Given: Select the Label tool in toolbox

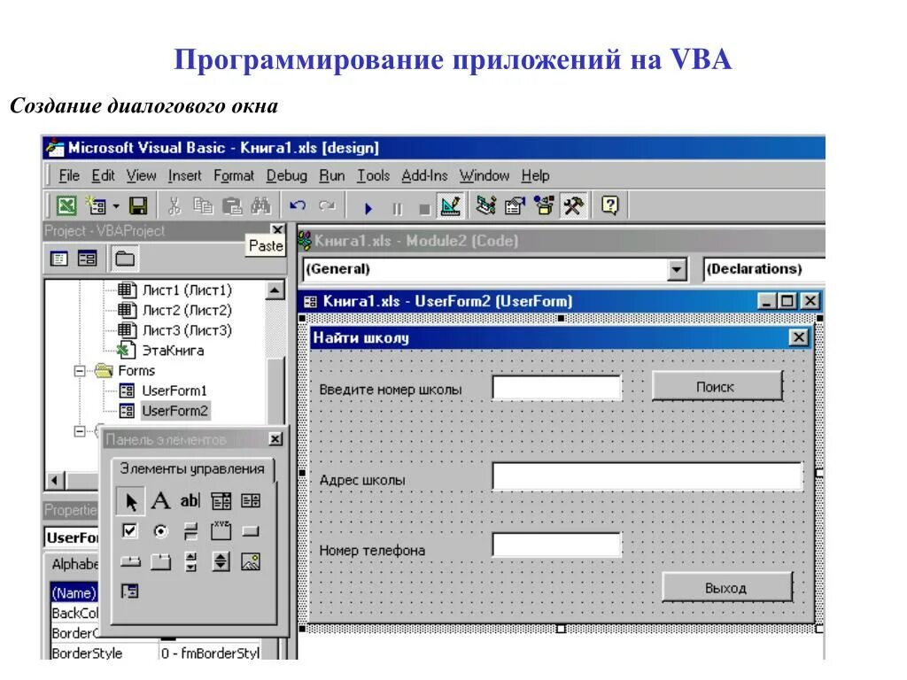Looking at the screenshot, I should pos(160,501).
